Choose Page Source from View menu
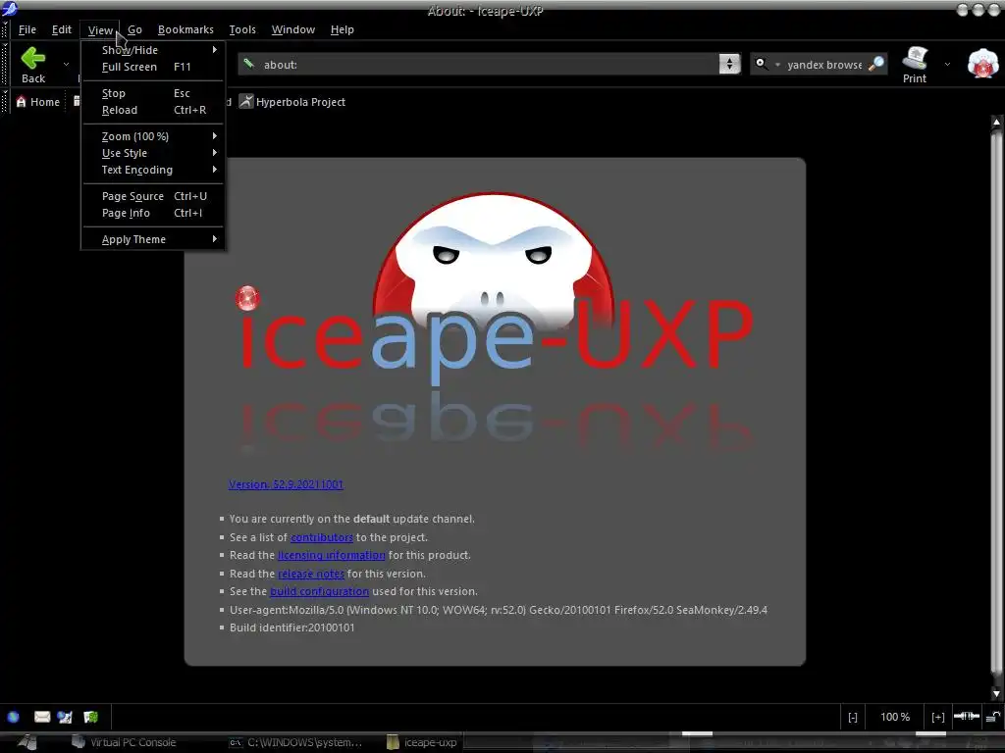 [x=152, y=196]
